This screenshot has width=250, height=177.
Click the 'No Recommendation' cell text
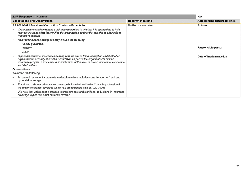pyautogui.click(x=141, y=25)
